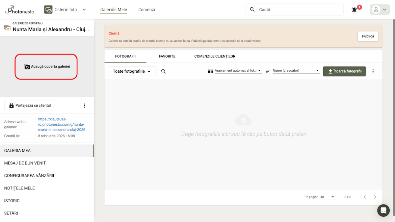This screenshot has height=222, width=395.
Task: Open the three-dot menu beside Încarcă fotografii
Action: point(373,71)
